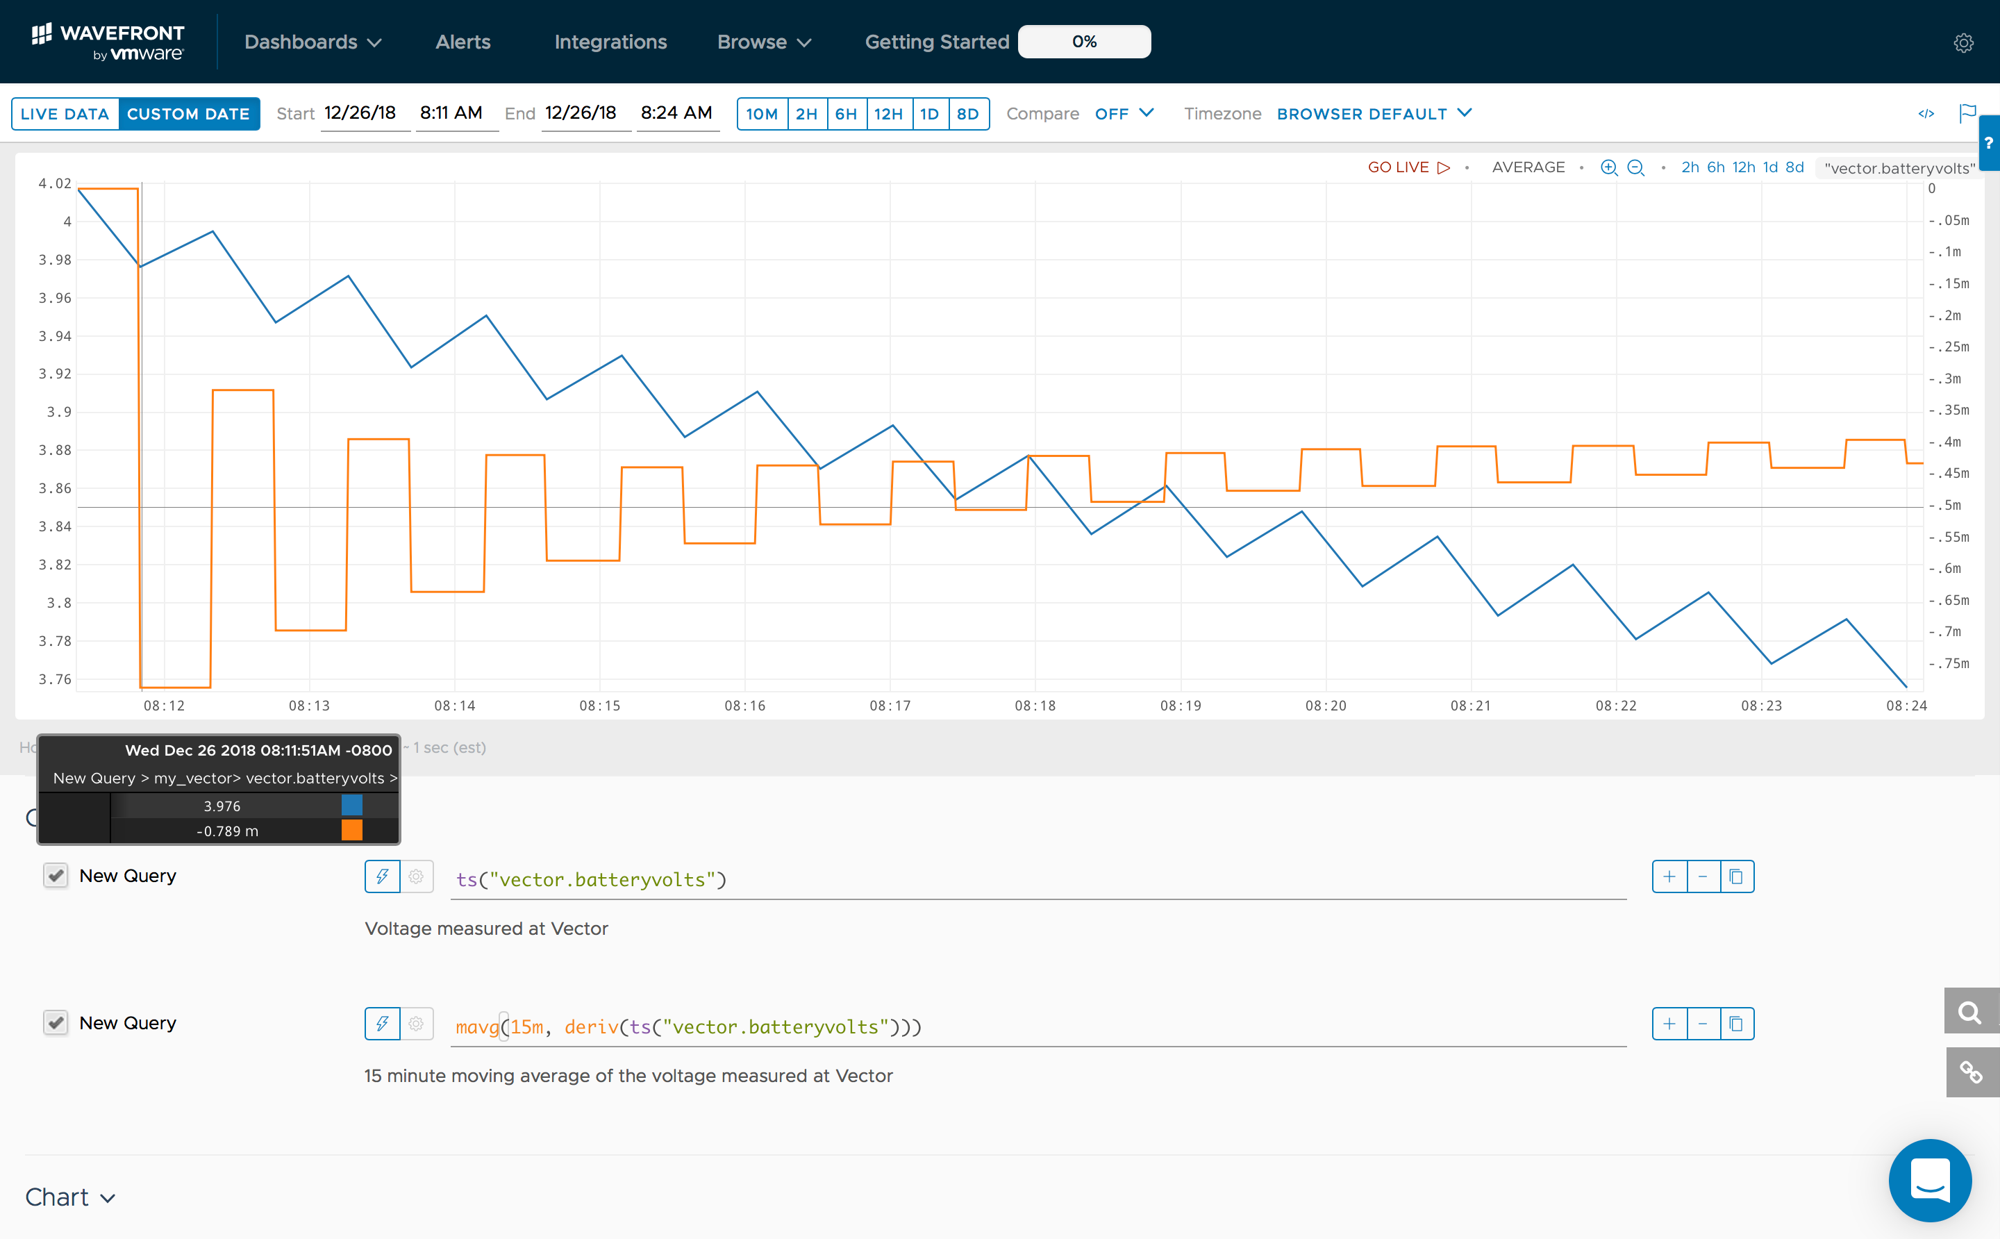Click the Go Live play triangle

point(1444,167)
